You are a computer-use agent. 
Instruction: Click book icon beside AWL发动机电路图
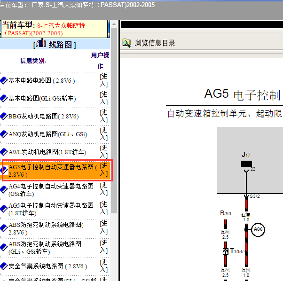4,152
